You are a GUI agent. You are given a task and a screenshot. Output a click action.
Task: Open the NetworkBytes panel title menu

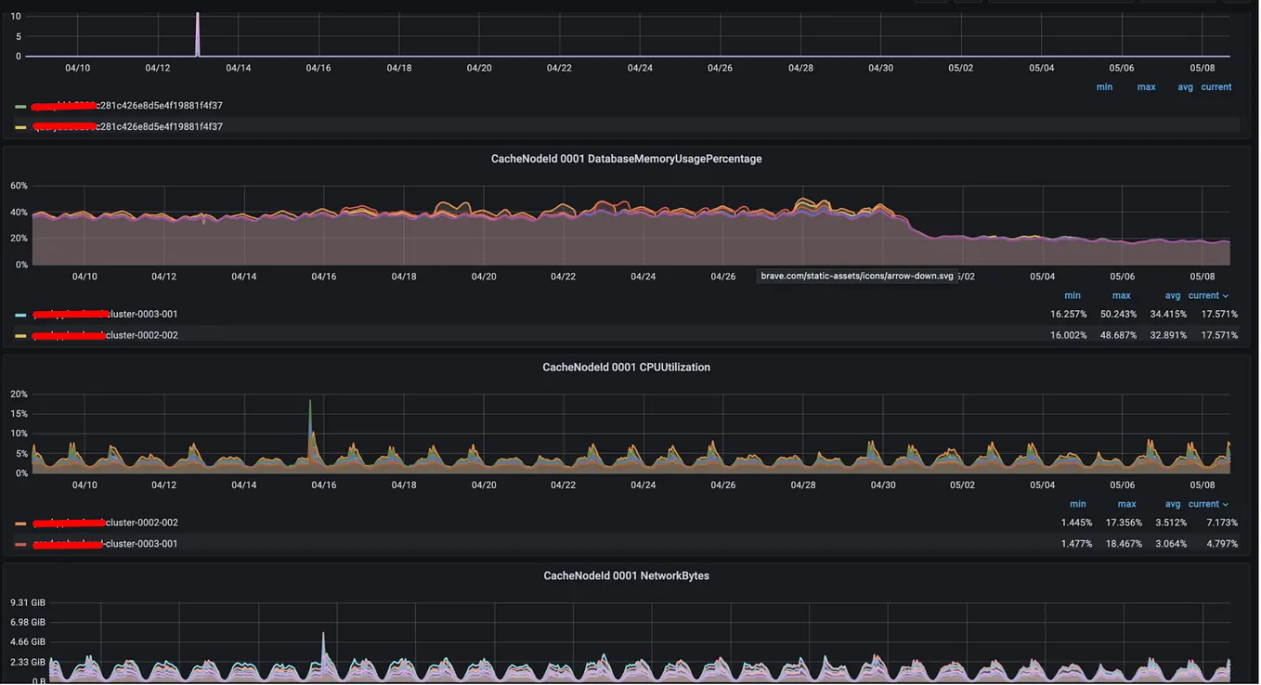(626, 575)
